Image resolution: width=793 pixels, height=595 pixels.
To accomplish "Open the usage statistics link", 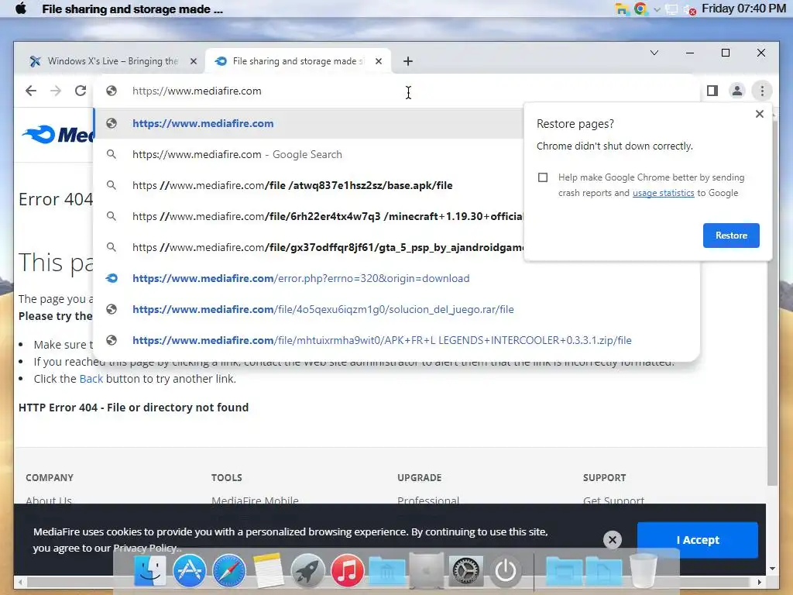I will pos(663,193).
